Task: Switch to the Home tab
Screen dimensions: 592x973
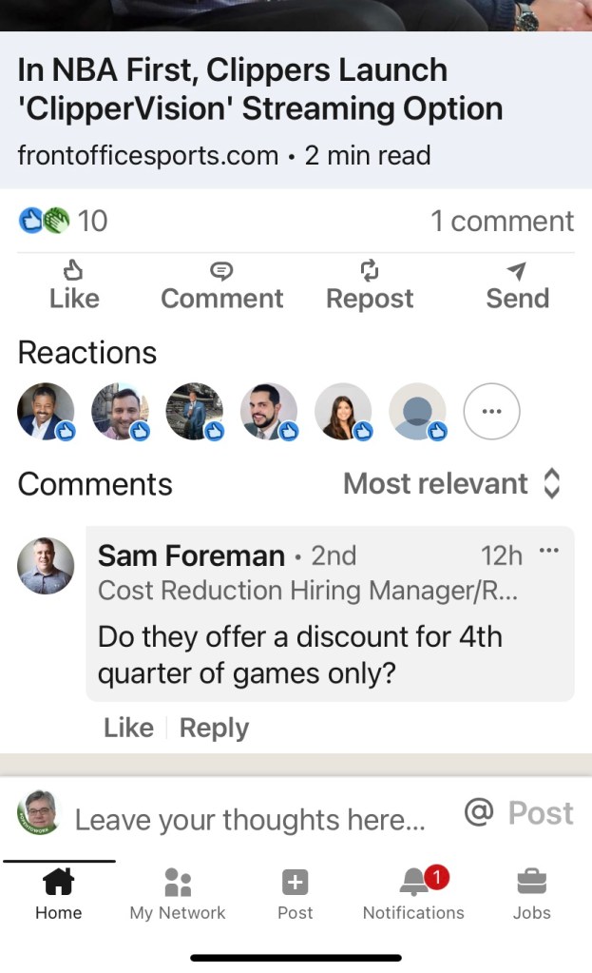Action: click(59, 883)
